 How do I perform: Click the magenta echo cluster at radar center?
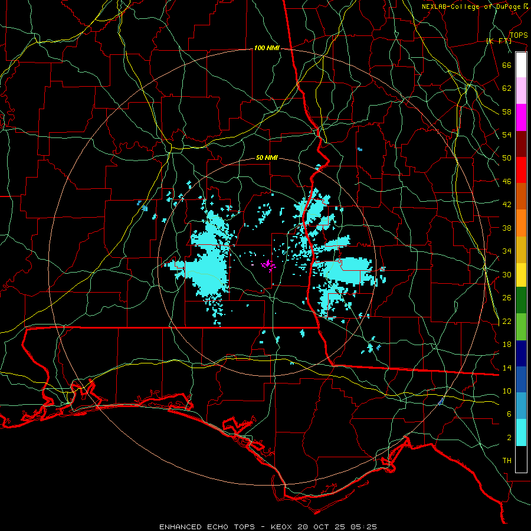[x=268, y=265]
